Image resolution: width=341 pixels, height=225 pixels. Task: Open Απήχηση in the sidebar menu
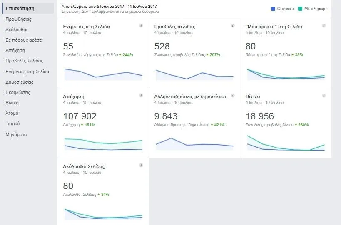click(15, 51)
